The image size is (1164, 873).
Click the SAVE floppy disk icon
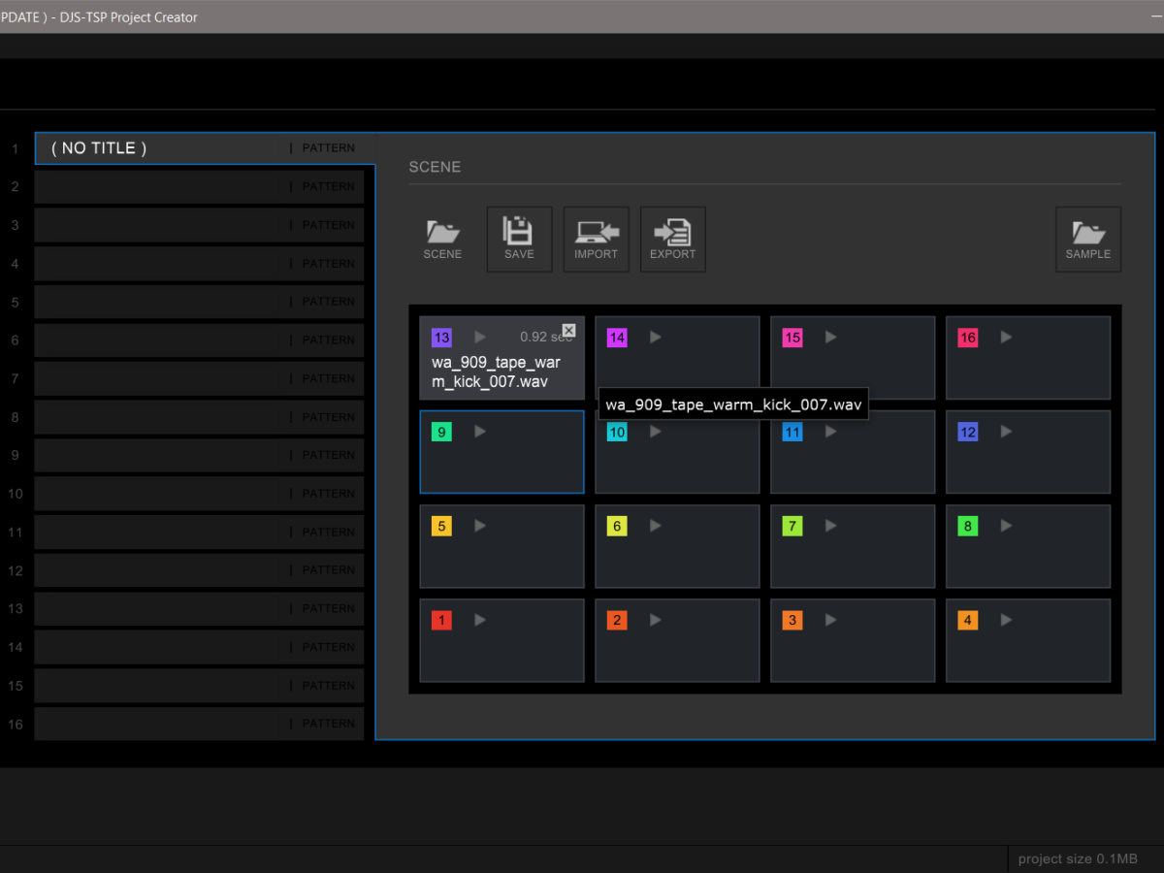(x=519, y=239)
